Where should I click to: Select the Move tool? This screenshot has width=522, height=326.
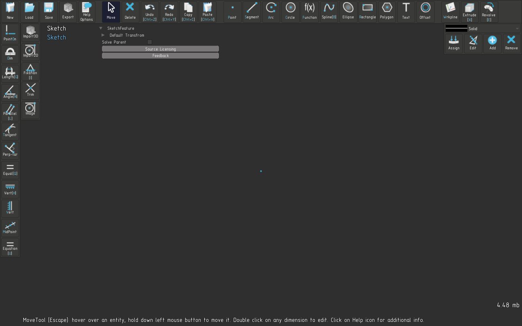(x=111, y=11)
